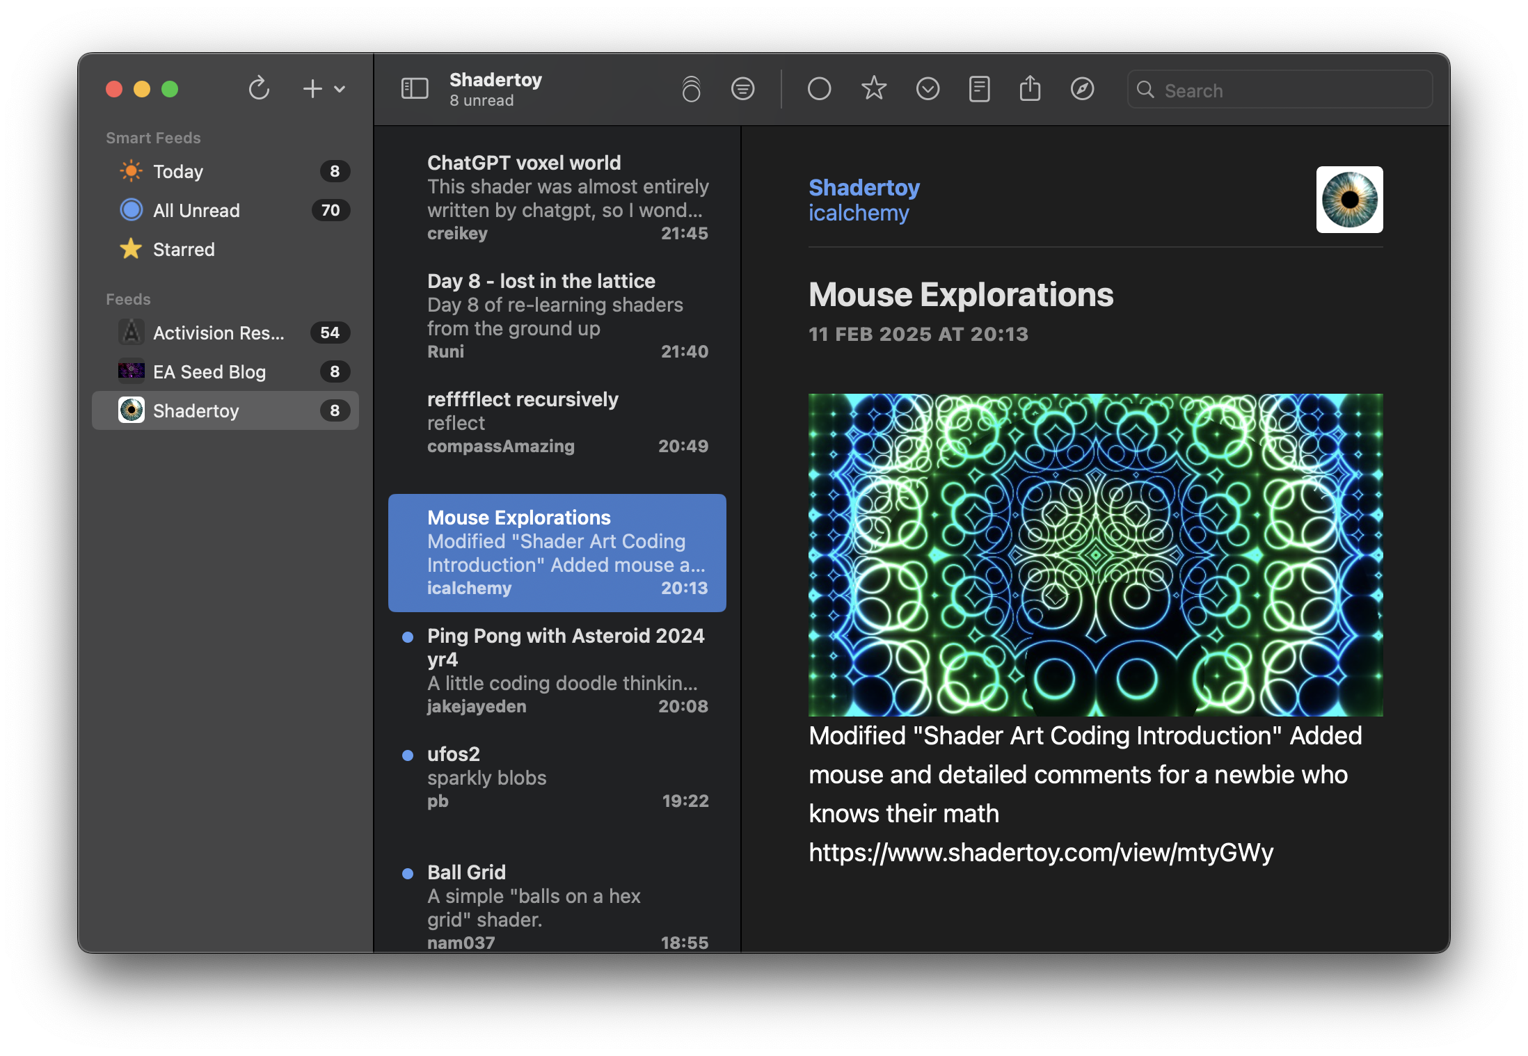Toggle the sidebar visibility icon
Image resolution: width=1528 pixels, height=1056 pixels.
pyautogui.click(x=415, y=89)
